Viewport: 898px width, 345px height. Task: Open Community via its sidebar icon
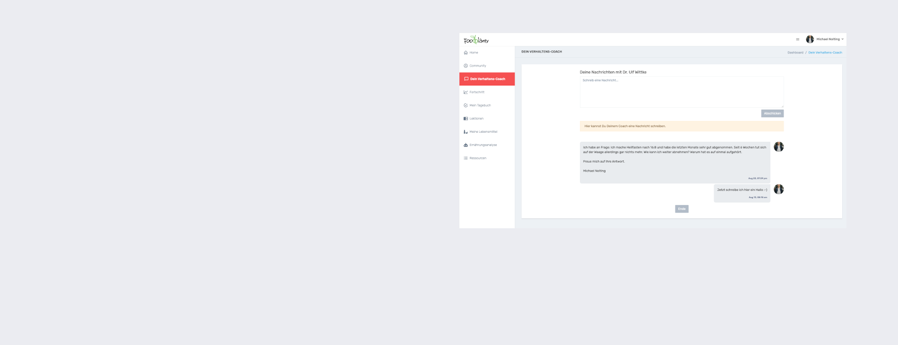click(x=466, y=66)
